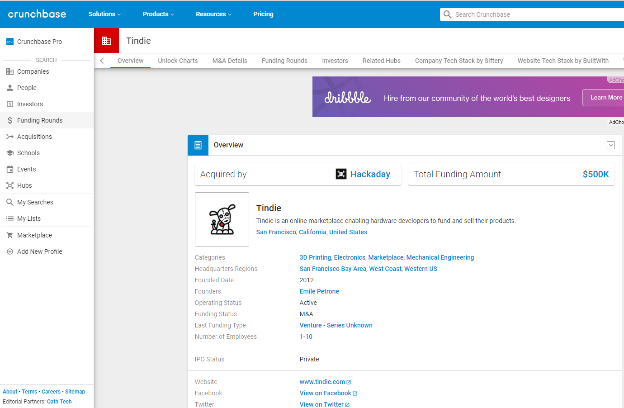Screen dimensions: 624x408
Task: Open the Hackaday acquirer link
Action: 370,174
